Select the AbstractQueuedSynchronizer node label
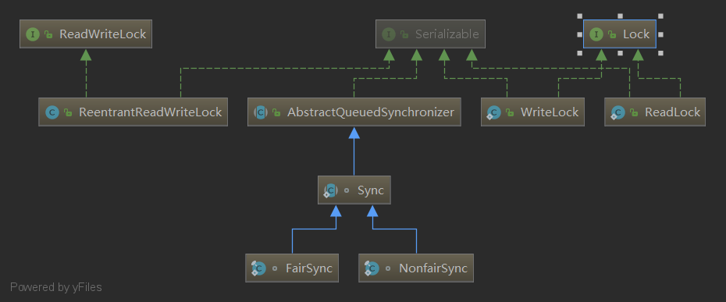The width and height of the screenshot is (726, 302). 370,112
